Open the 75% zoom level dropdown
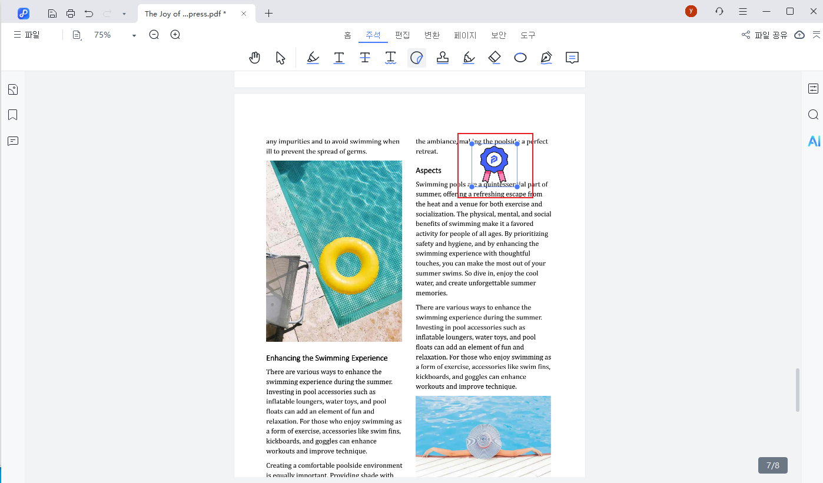Viewport: 823px width, 483px height. coord(134,35)
